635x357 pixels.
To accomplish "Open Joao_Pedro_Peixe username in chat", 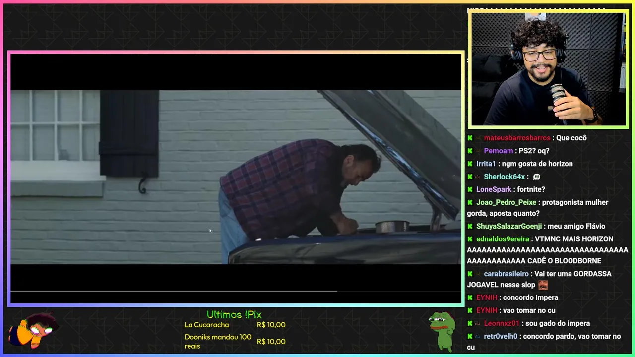I will [x=507, y=202].
